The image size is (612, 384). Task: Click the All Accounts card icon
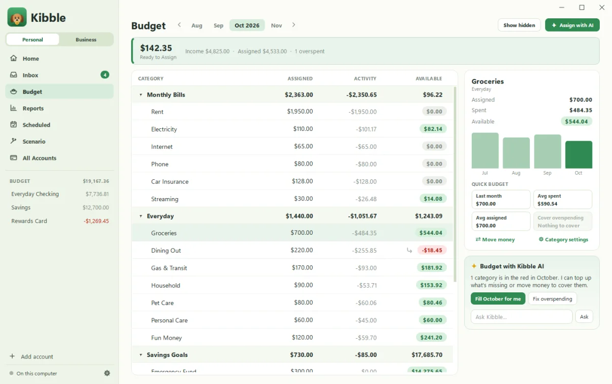pos(14,158)
